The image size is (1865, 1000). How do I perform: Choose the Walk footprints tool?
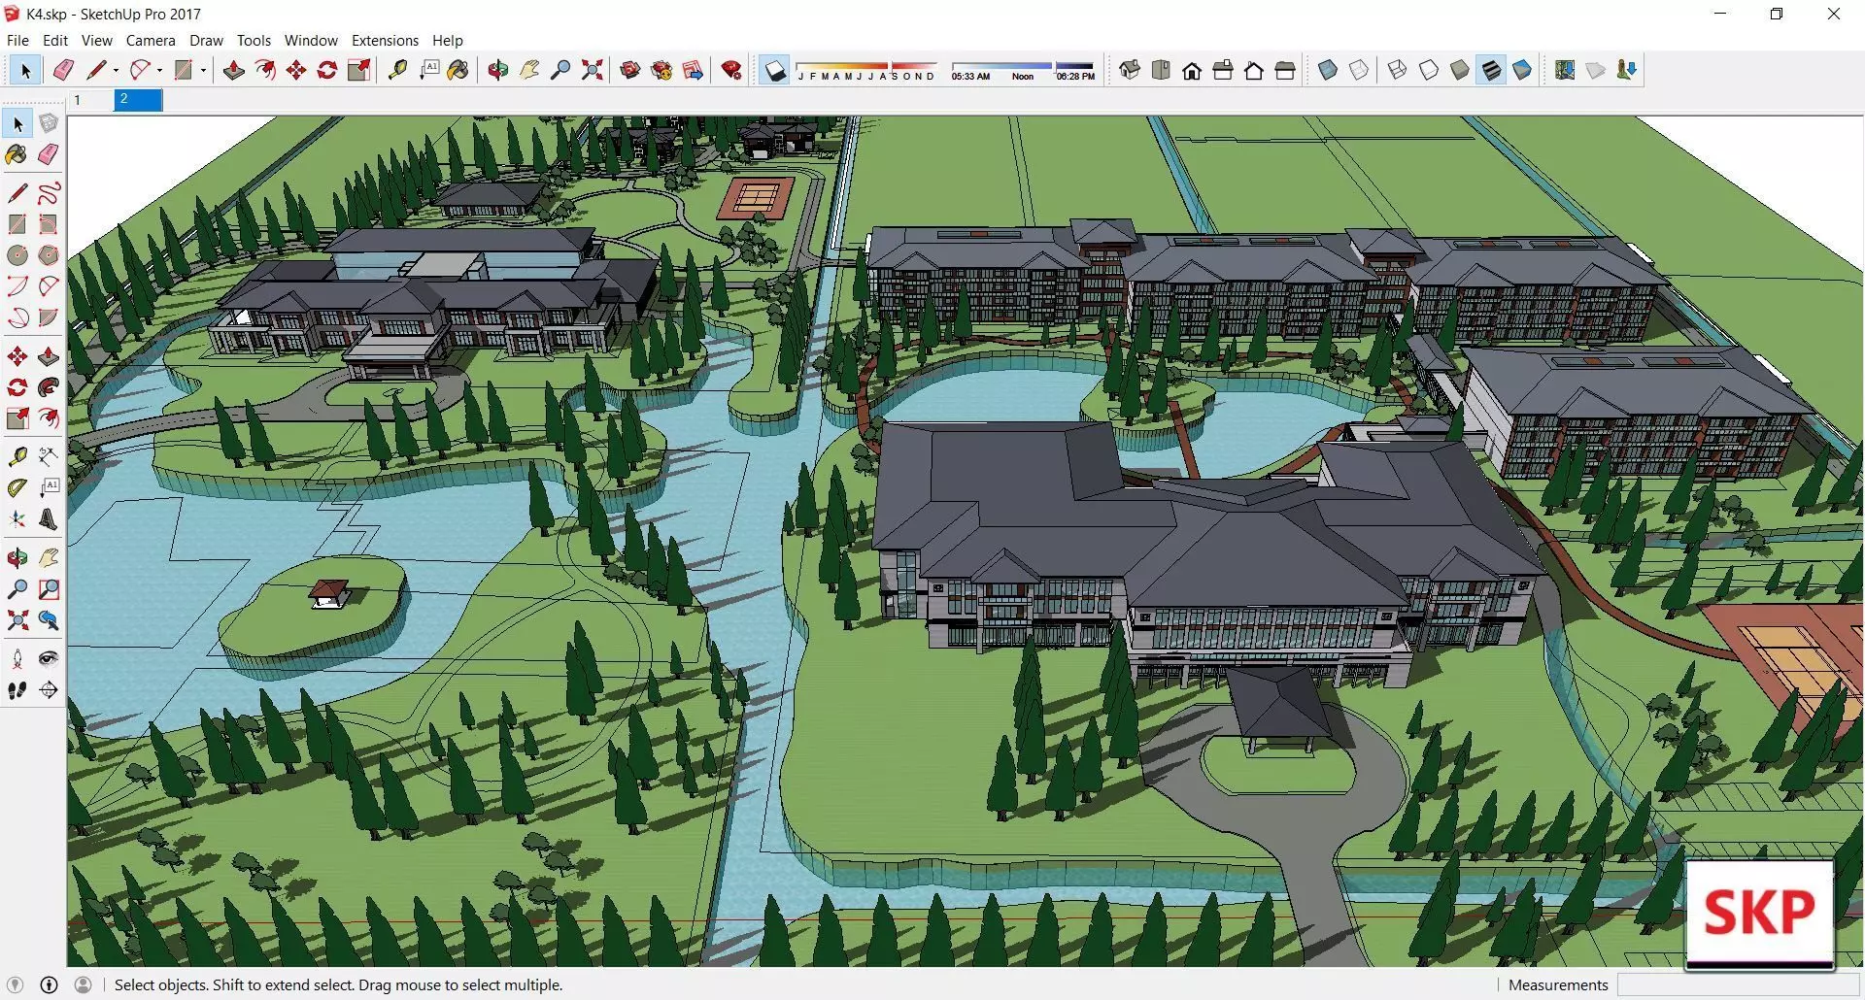pyautogui.click(x=17, y=690)
